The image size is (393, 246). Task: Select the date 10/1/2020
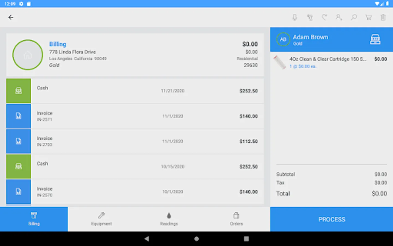point(173,192)
